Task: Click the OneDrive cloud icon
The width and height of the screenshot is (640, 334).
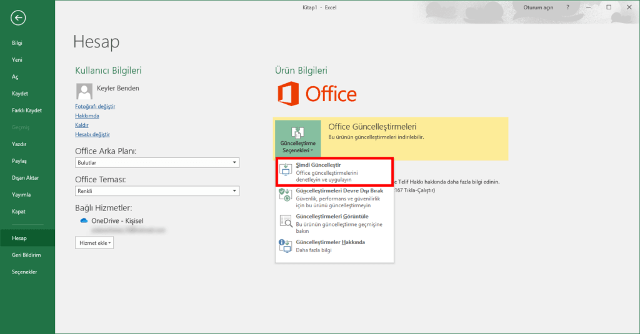Action: (x=84, y=220)
